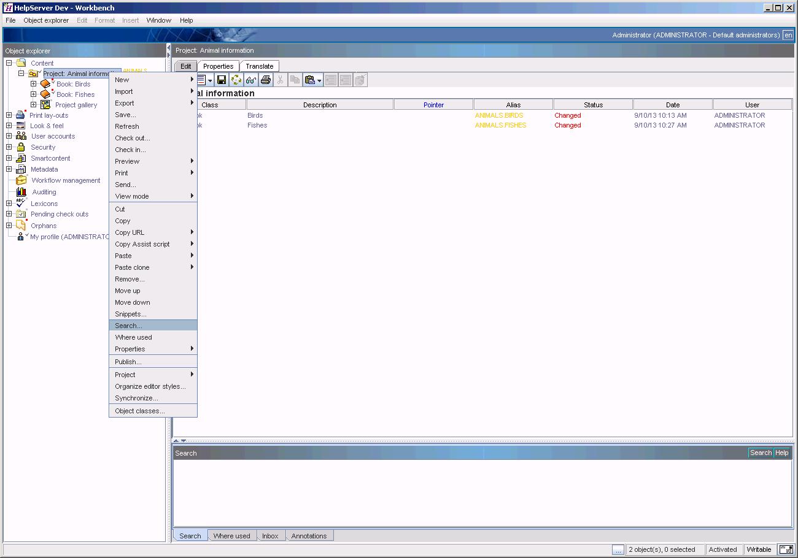798x558 pixels.
Task: Click the Print lay-outs printer icon
Action: tap(20, 115)
